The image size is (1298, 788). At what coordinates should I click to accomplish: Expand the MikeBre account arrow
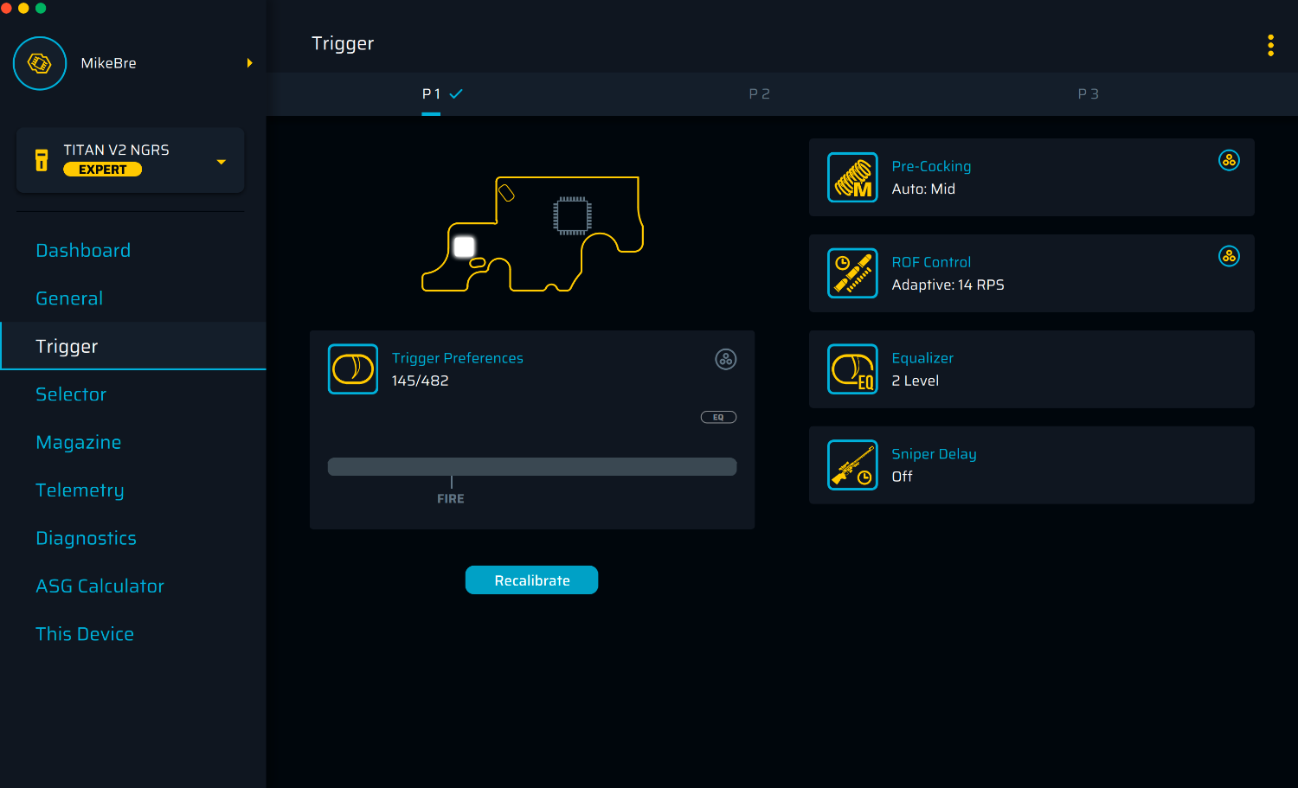coord(249,63)
